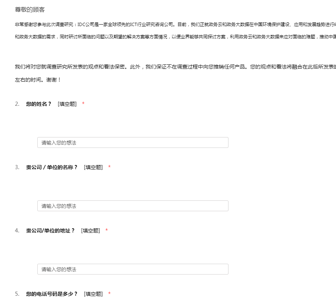Click the red required asterisk on question 5

(x=109, y=294)
